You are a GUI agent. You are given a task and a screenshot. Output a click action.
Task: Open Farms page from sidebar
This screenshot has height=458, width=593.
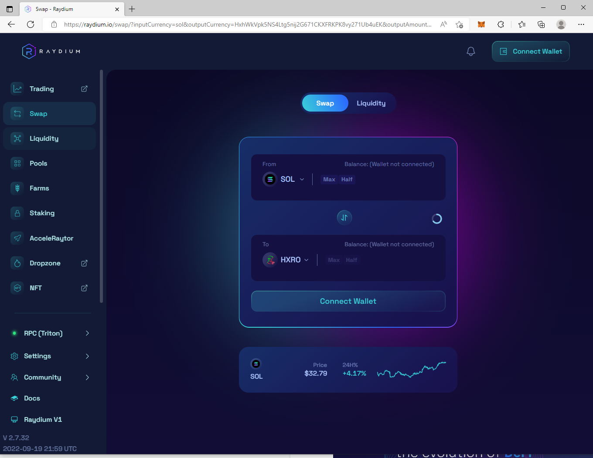coord(49,188)
